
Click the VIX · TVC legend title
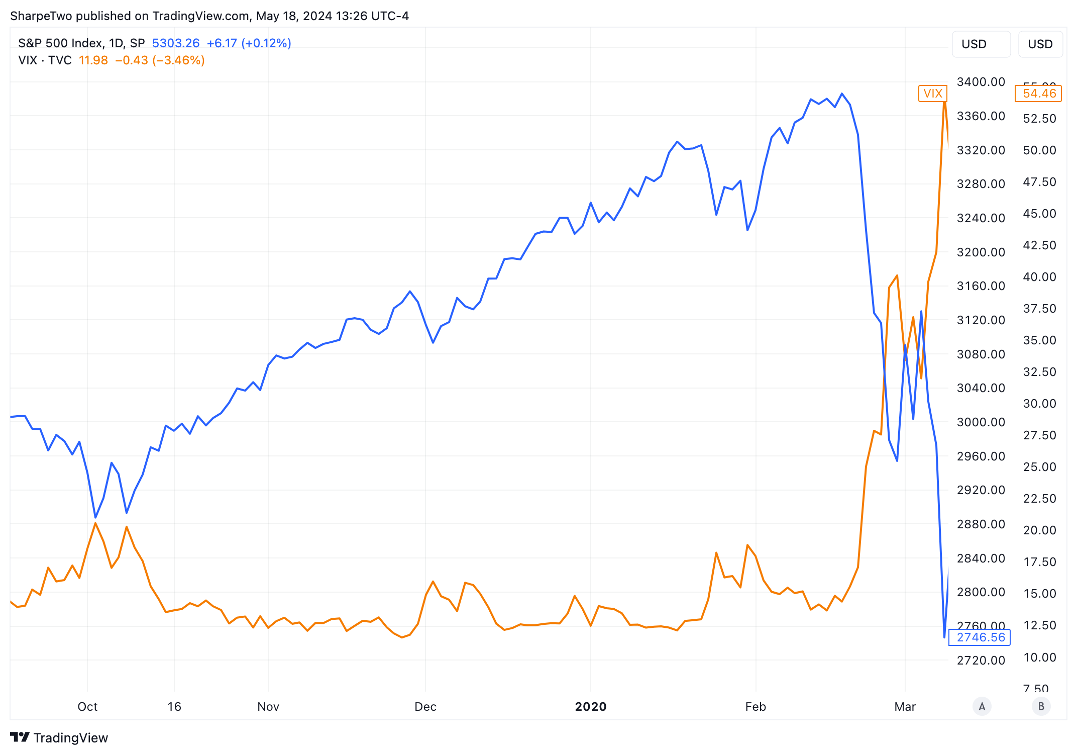pyautogui.click(x=45, y=60)
